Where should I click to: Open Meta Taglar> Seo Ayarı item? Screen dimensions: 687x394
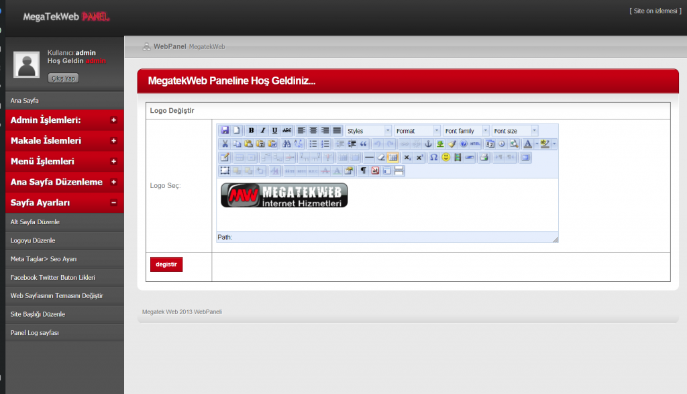pos(65,259)
